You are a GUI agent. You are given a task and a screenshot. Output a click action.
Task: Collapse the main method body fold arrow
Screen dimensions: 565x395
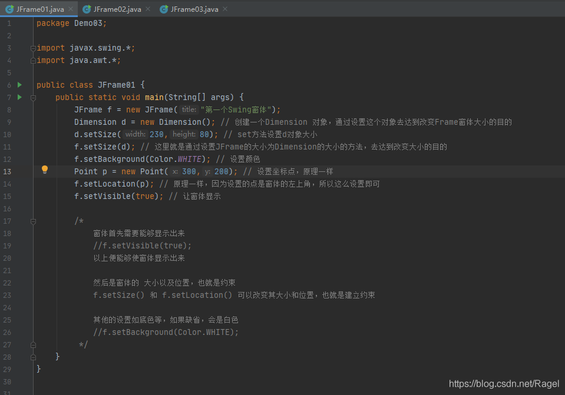(x=33, y=97)
